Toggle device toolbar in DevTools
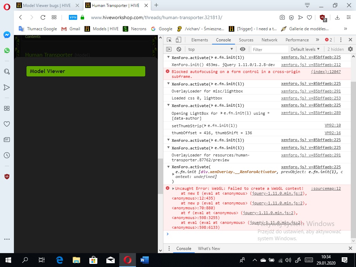 click(x=178, y=40)
